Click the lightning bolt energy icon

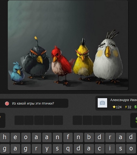126,107
